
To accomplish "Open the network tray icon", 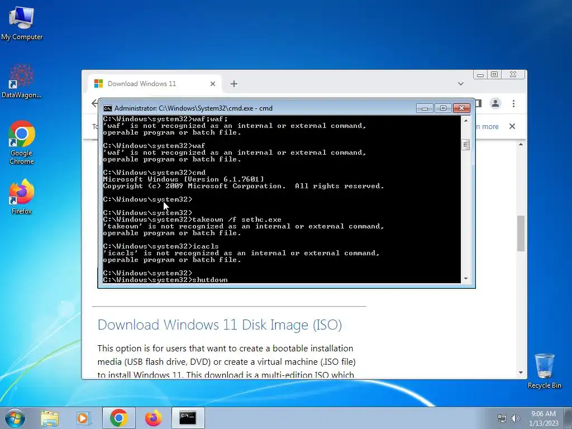I will (502, 418).
